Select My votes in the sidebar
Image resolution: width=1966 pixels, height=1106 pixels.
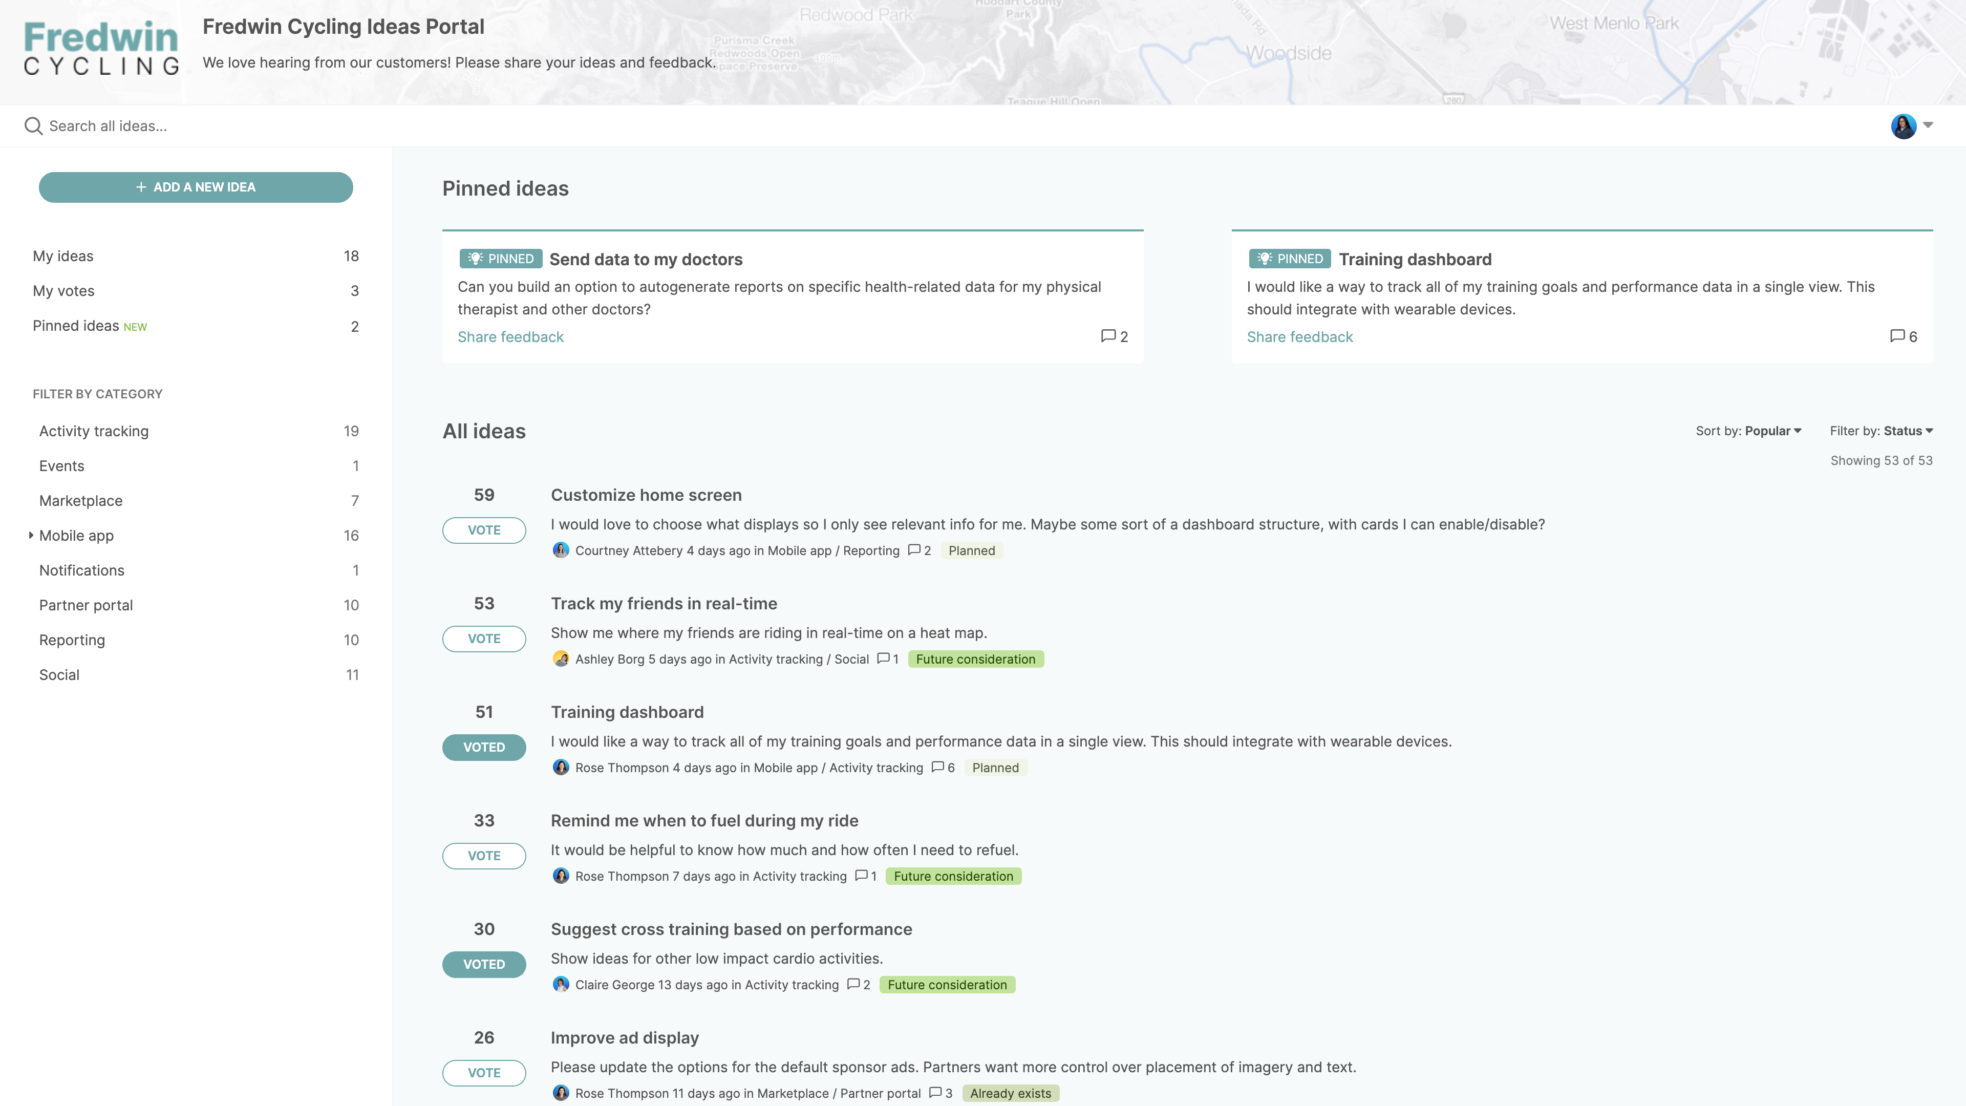(x=63, y=290)
